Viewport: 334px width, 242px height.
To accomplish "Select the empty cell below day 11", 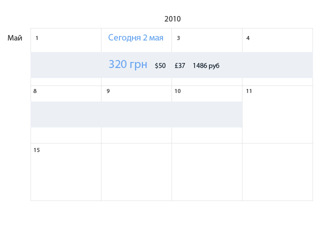I will pos(277,172).
